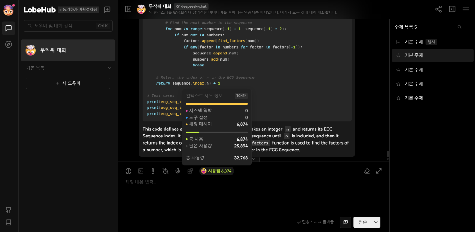
Task: Select the brain model icon in input toolbar
Action: pyautogui.click(x=128, y=171)
